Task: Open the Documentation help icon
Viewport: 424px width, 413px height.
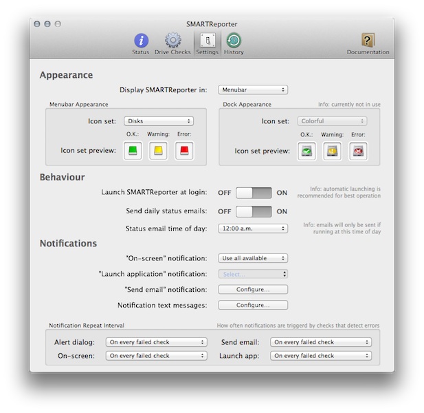Action: pos(368,41)
